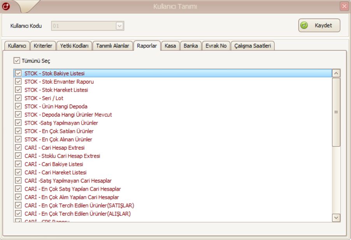The image size is (351, 240).
Task: Open the Kullanıcı Kodu dropdown
Action: (x=120, y=26)
